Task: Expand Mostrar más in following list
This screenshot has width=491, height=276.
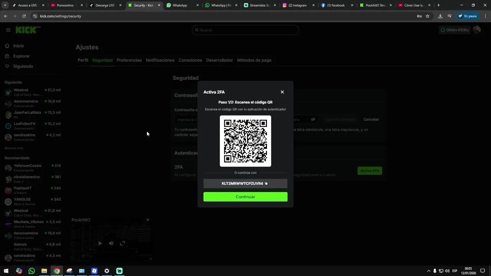Action: 14,148
